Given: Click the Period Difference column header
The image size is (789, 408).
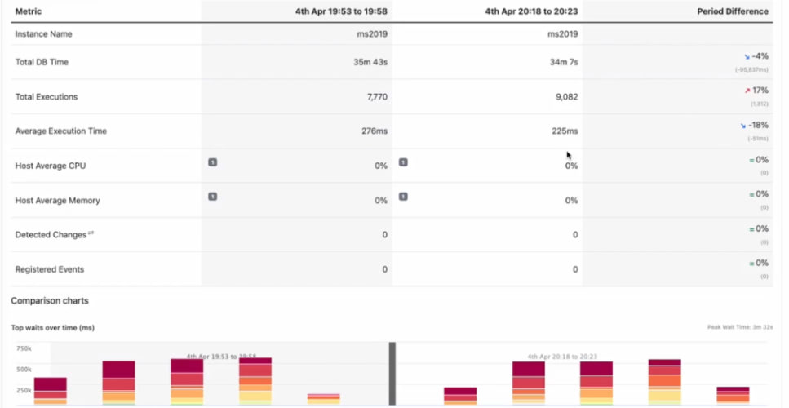Looking at the screenshot, I should point(733,11).
